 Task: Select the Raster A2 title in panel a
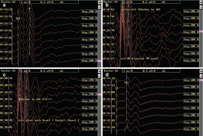click(8, 2)
